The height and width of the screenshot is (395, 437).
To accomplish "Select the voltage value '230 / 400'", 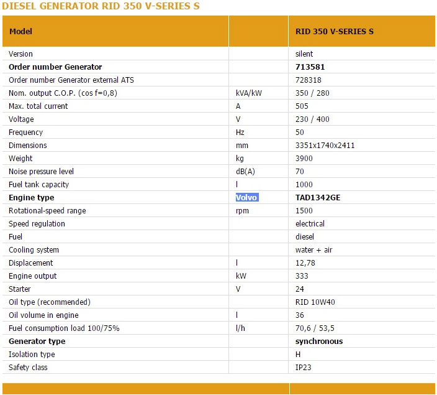I will (312, 119).
